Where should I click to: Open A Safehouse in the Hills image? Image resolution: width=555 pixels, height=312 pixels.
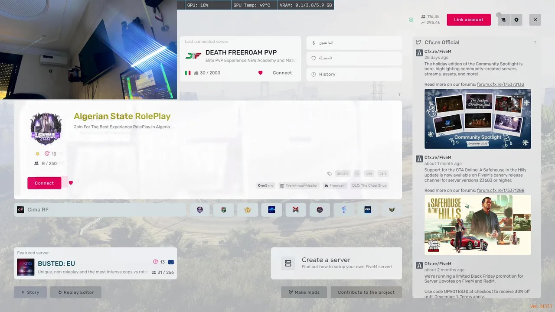pos(477,225)
